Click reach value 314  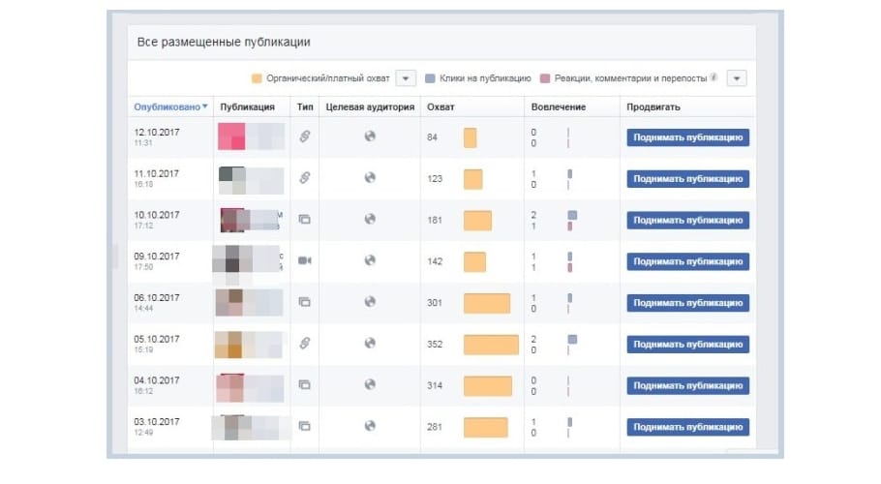click(435, 385)
